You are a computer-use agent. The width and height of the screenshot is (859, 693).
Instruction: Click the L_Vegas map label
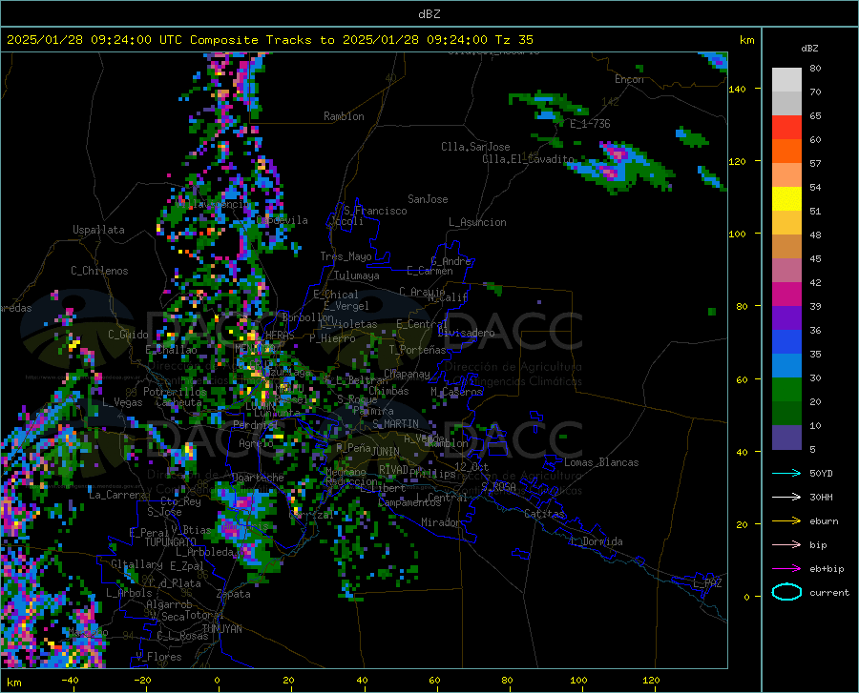click(123, 402)
